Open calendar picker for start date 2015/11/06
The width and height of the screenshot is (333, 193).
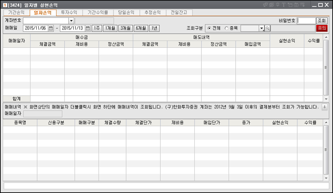(51, 28)
